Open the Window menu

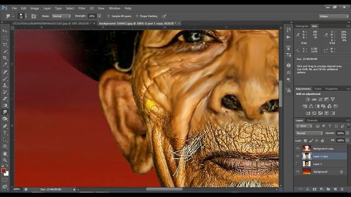point(115,8)
